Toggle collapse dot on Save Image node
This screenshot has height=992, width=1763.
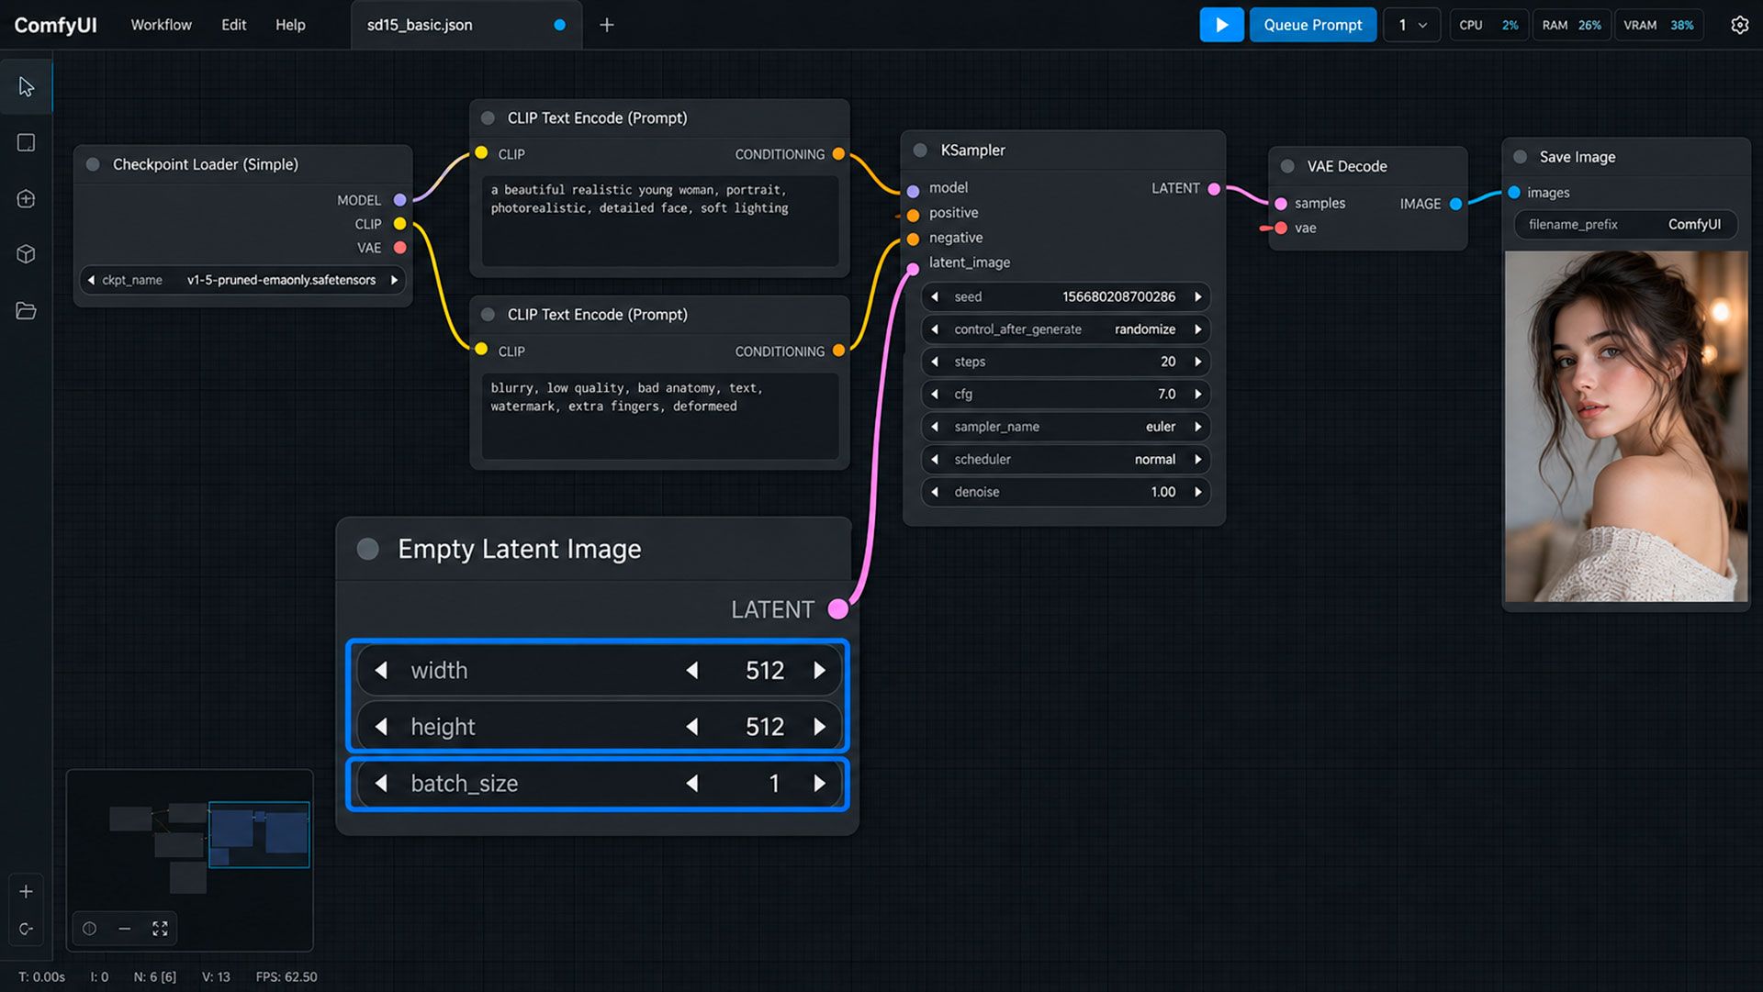1520,157
